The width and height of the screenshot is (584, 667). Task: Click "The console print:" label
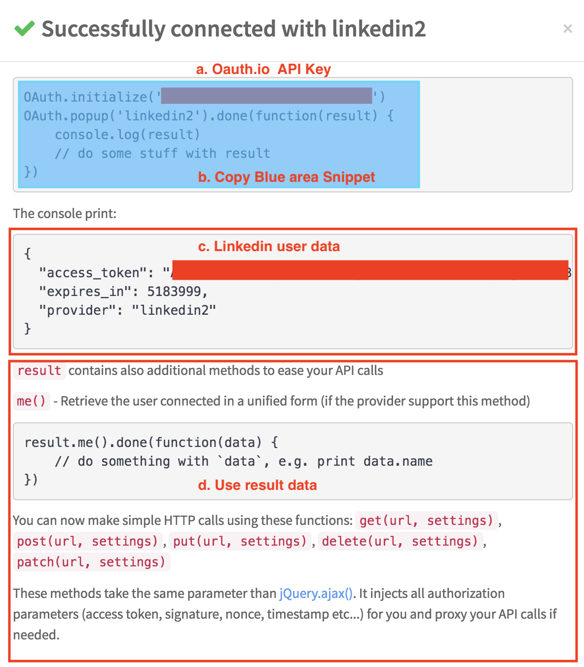click(x=65, y=214)
